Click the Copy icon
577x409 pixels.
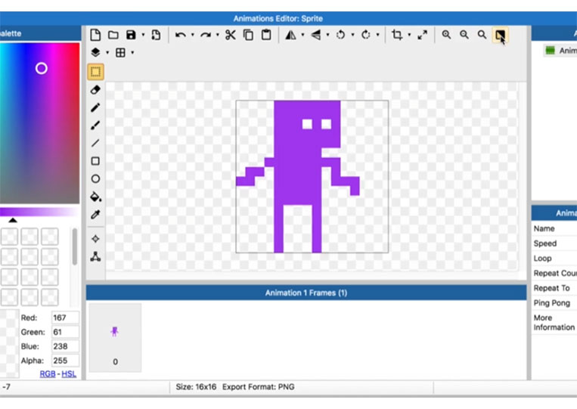tap(248, 35)
